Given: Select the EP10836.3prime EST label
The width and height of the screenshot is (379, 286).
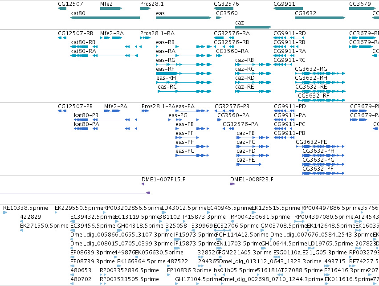Looking at the screenshot, I should pyautogui.click(x=189, y=270).
